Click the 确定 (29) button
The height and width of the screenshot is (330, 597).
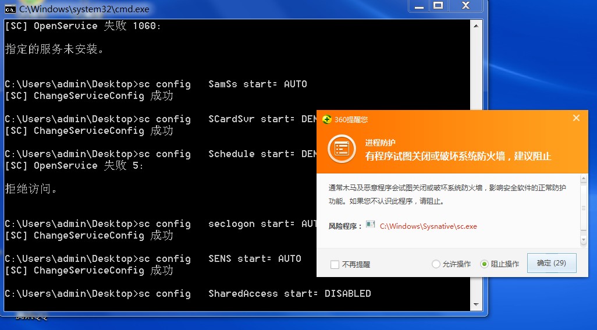pyautogui.click(x=552, y=263)
